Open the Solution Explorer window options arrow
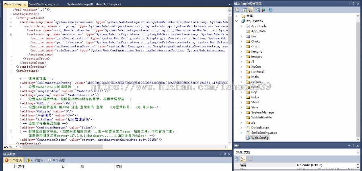Viewport: 362px width, 171px height. (x=349, y=4)
